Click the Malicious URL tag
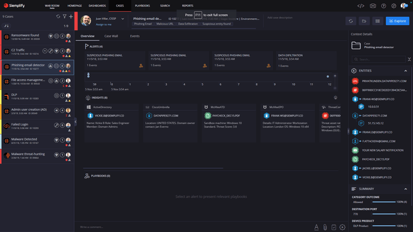This screenshot has height=232, width=413. pyautogui.click(x=165, y=24)
